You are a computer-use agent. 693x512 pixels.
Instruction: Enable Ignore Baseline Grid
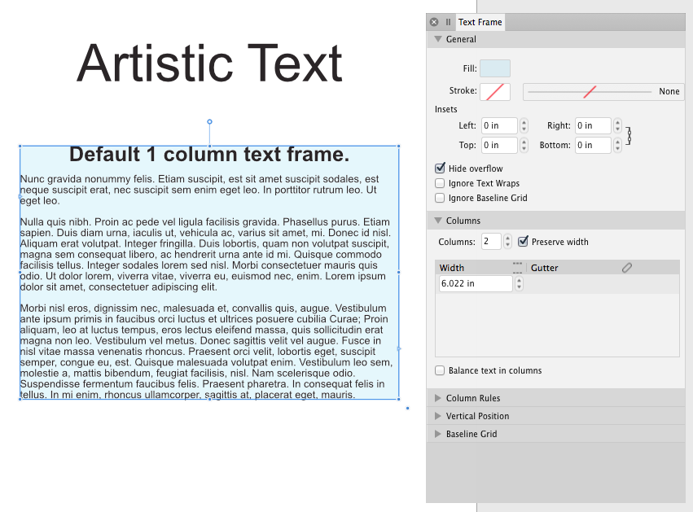click(x=440, y=198)
